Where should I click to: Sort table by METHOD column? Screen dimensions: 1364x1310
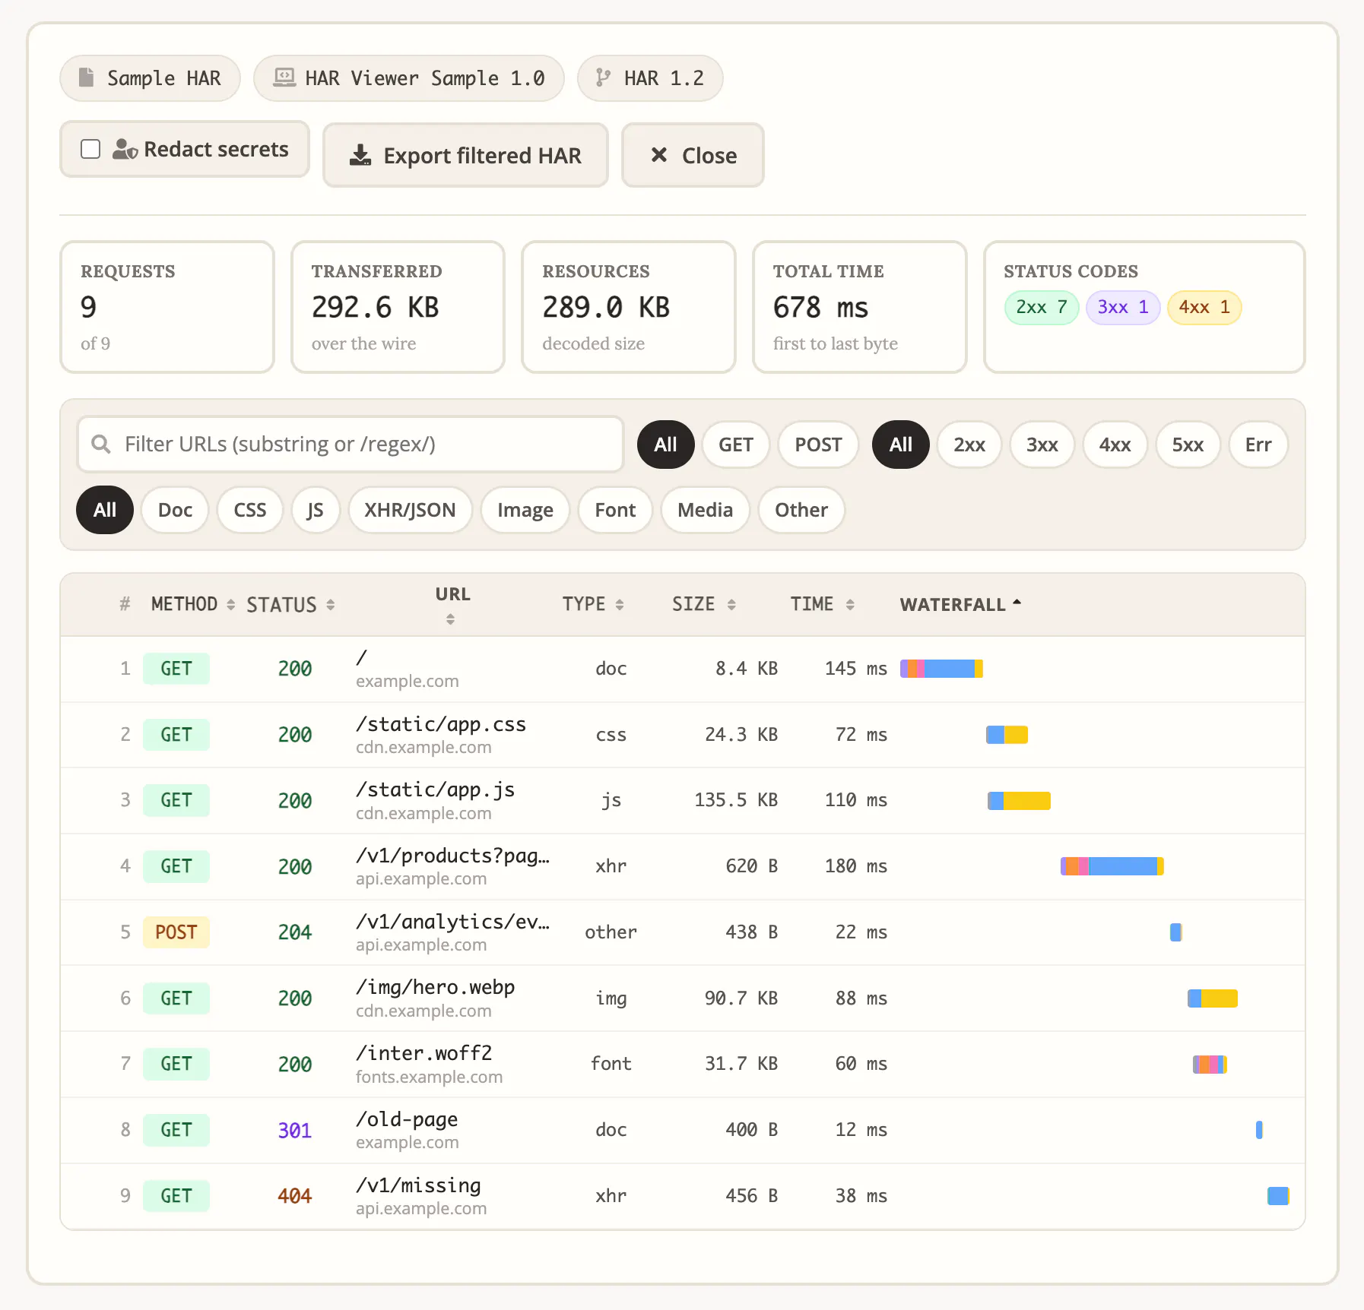click(x=192, y=604)
